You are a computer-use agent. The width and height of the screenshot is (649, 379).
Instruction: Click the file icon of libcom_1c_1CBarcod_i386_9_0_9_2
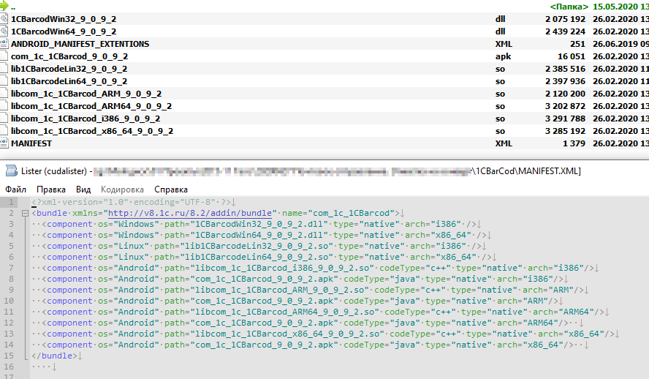click(x=4, y=118)
